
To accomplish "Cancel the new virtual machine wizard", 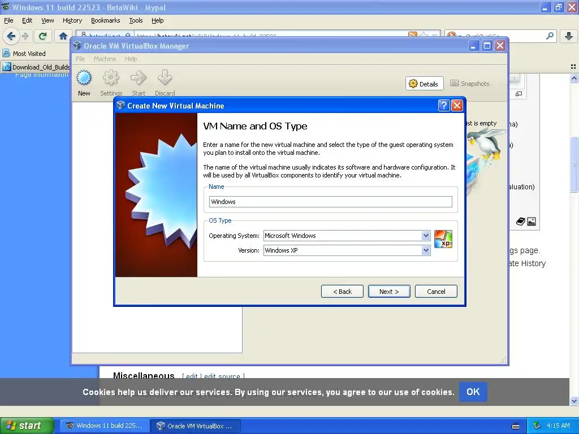I will (x=436, y=292).
